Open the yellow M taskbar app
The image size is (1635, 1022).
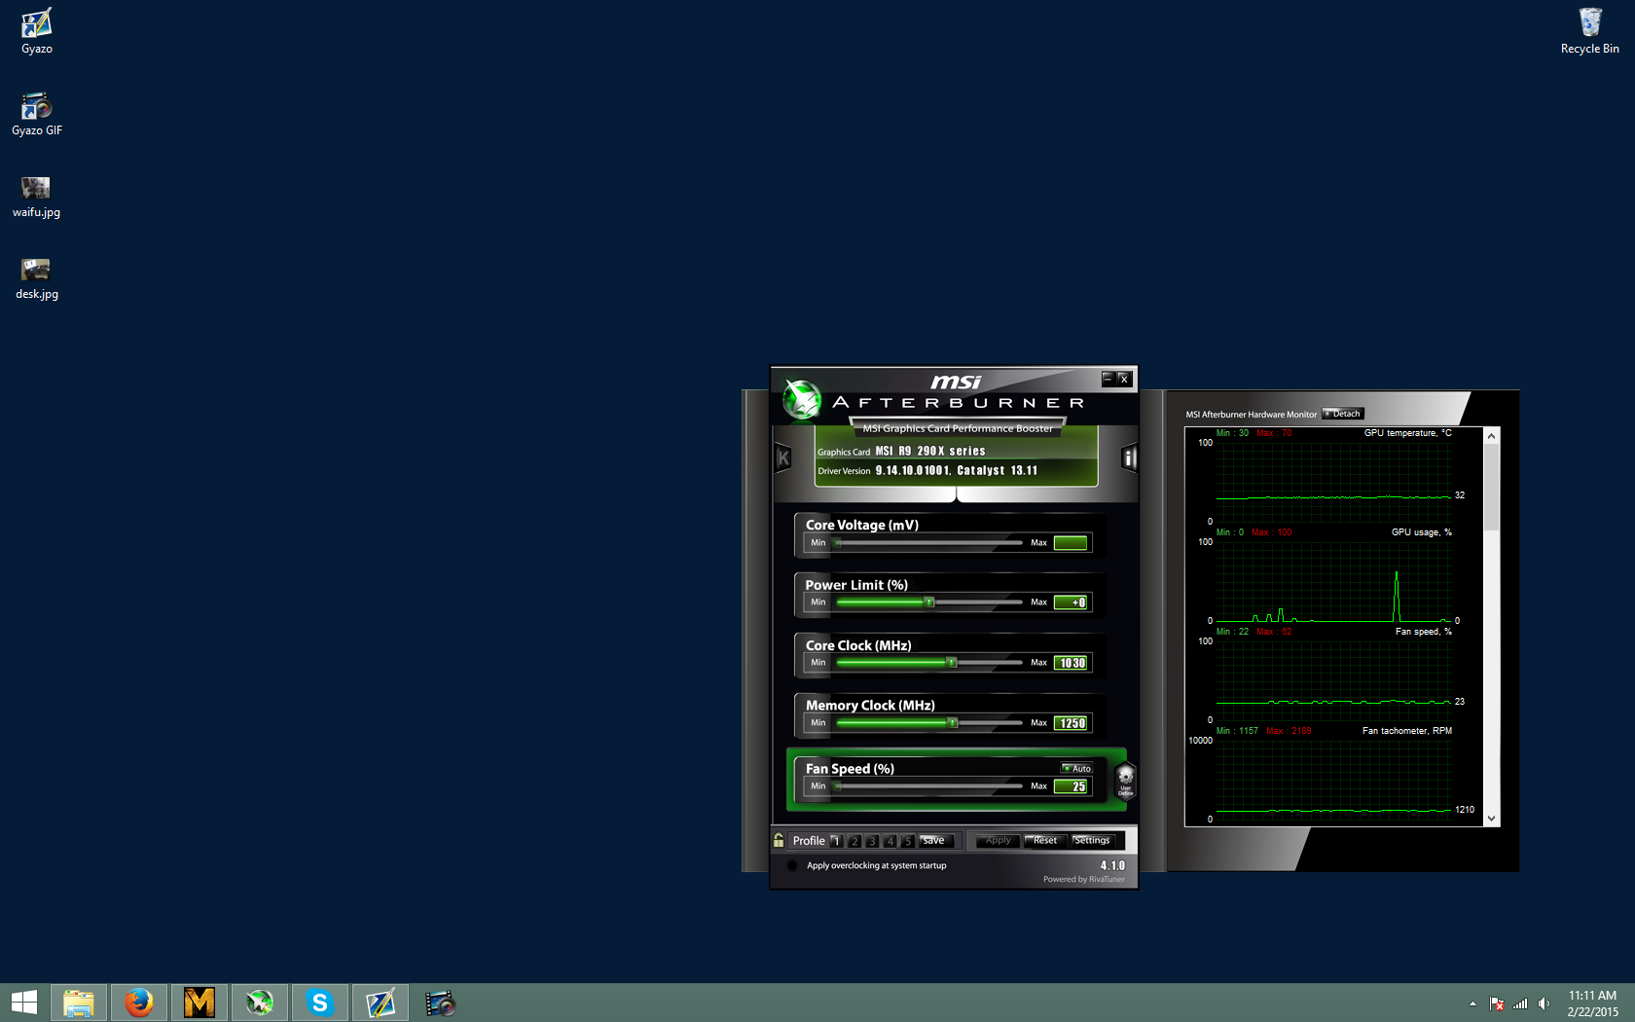click(200, 1003)
